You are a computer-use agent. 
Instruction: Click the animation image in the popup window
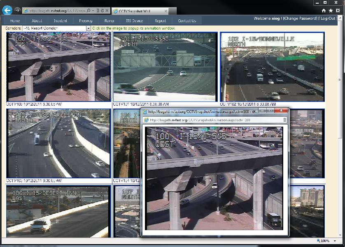click(x=215, y=178)
